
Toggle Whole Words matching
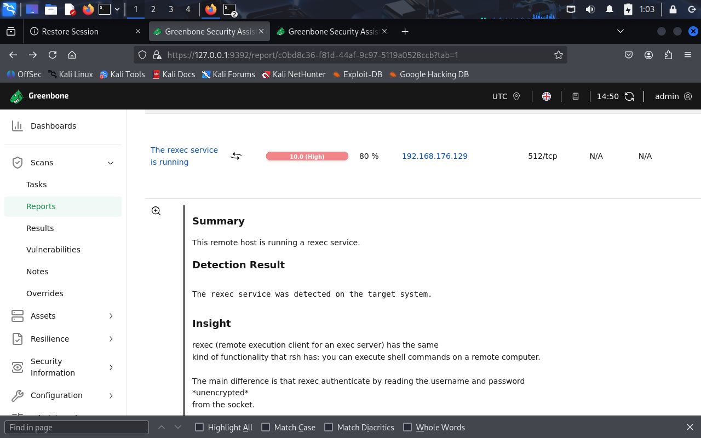(407, 427)
